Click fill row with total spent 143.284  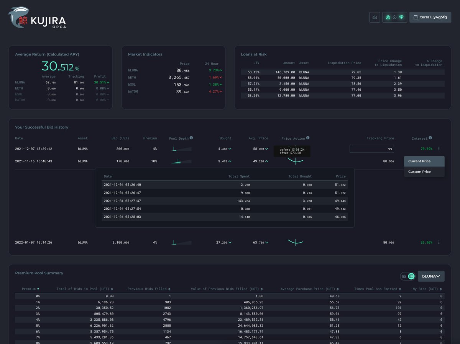(x=225, y=201)
